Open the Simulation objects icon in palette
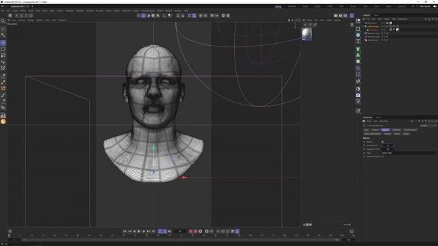 coord(358,81)
